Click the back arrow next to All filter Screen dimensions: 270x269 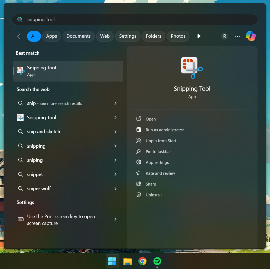pos(20,36)
